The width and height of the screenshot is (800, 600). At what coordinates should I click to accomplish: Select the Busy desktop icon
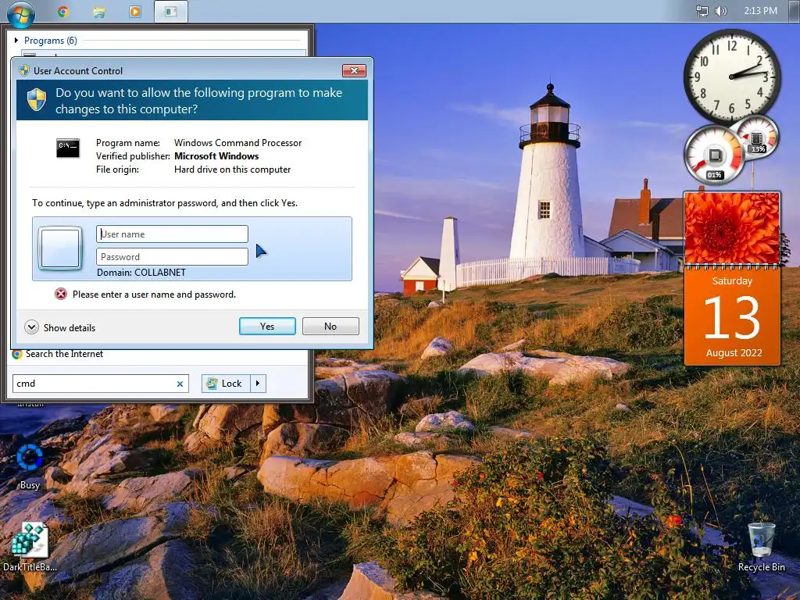tap(30, 467)
